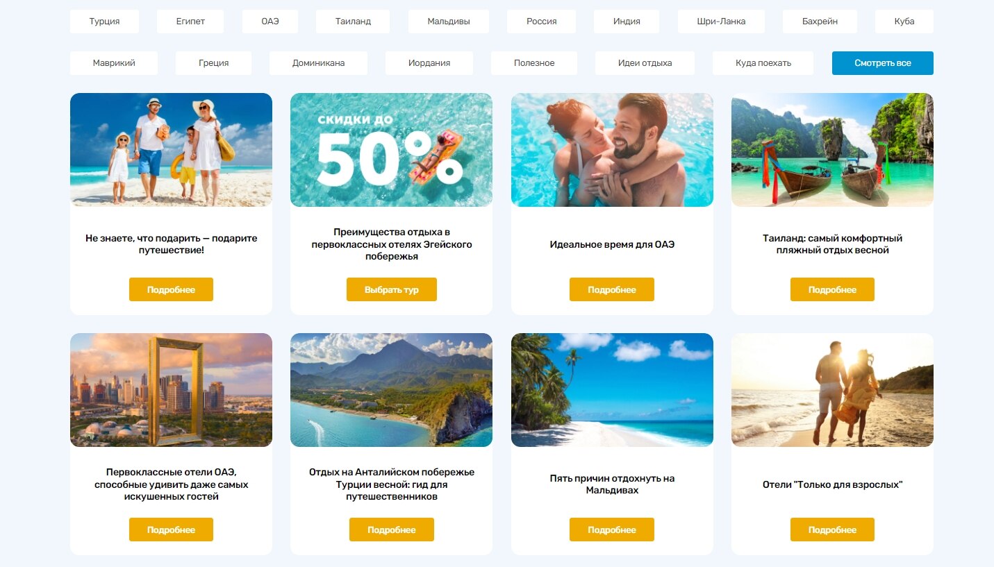
Task: Filter articles by Египет
Action: 190,22
